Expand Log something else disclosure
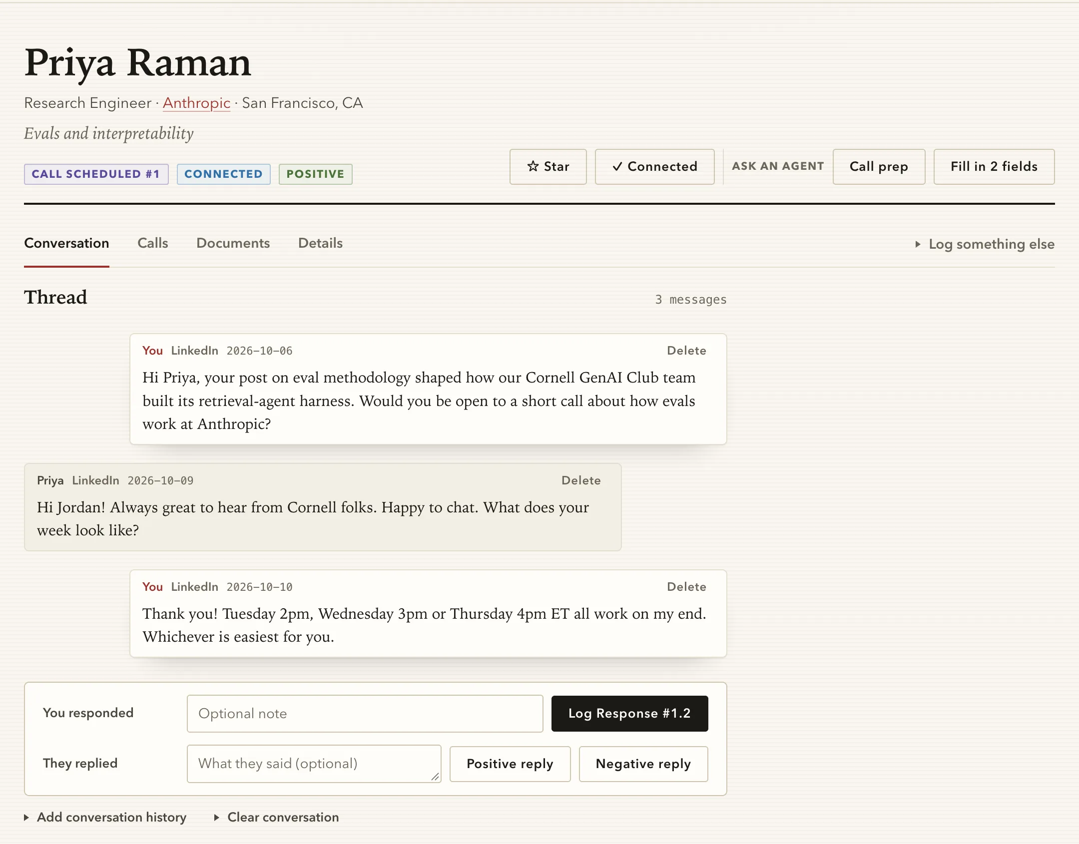 [984, 244]
